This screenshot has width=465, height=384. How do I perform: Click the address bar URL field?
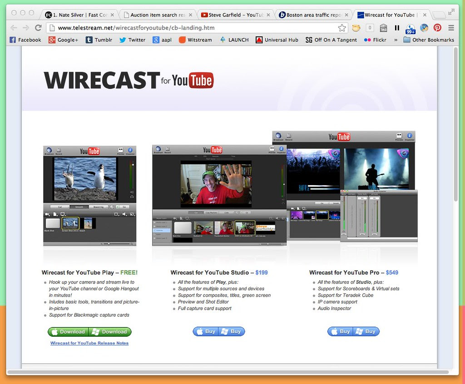point(197,28)
